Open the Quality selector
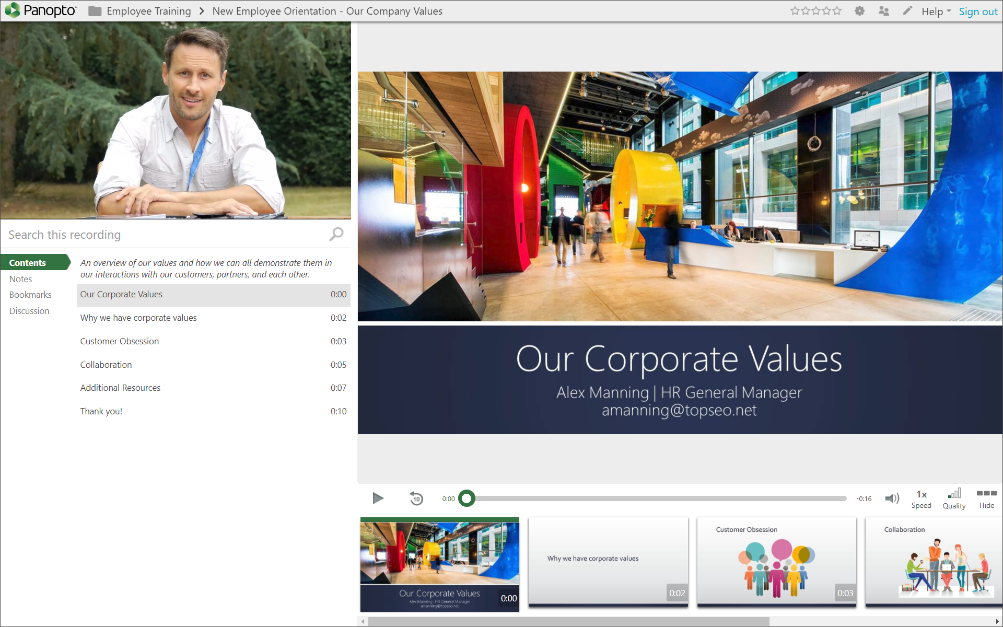The width and height of the screenshot is (1003, 627). pyautogui.click(x=954, y=498)
